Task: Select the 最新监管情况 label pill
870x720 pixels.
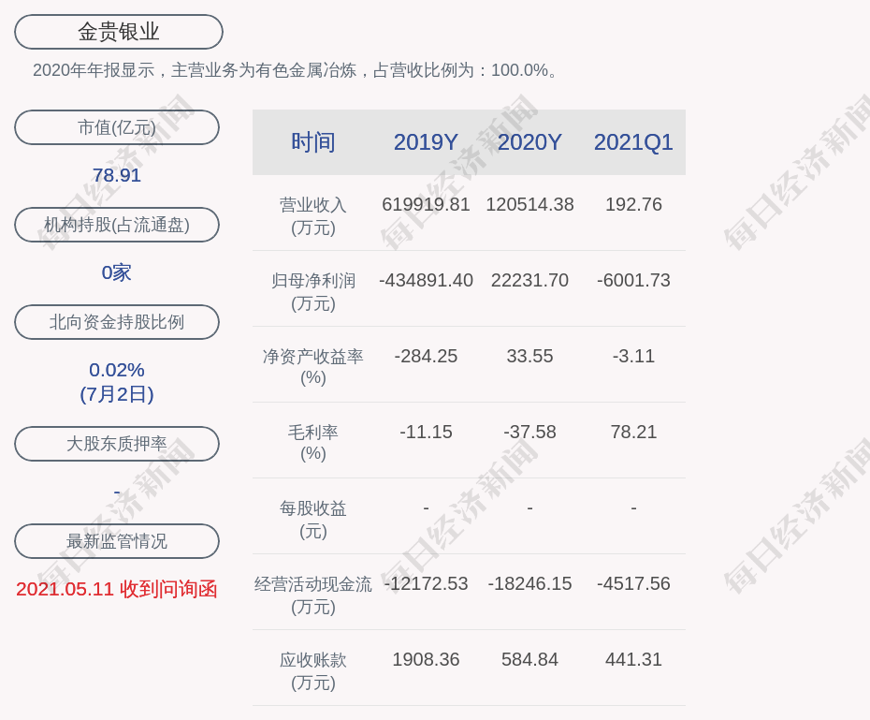Action: (x=117, y=541)
